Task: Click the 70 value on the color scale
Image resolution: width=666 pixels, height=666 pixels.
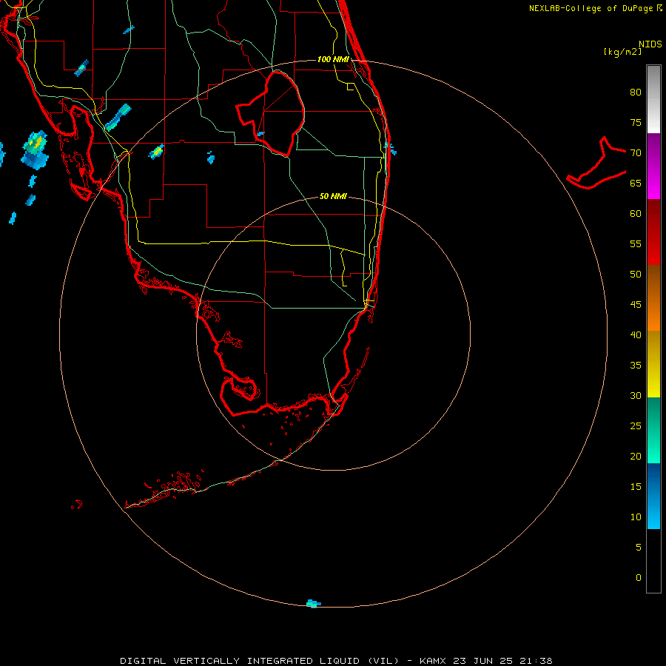Action: click(636, 153)
